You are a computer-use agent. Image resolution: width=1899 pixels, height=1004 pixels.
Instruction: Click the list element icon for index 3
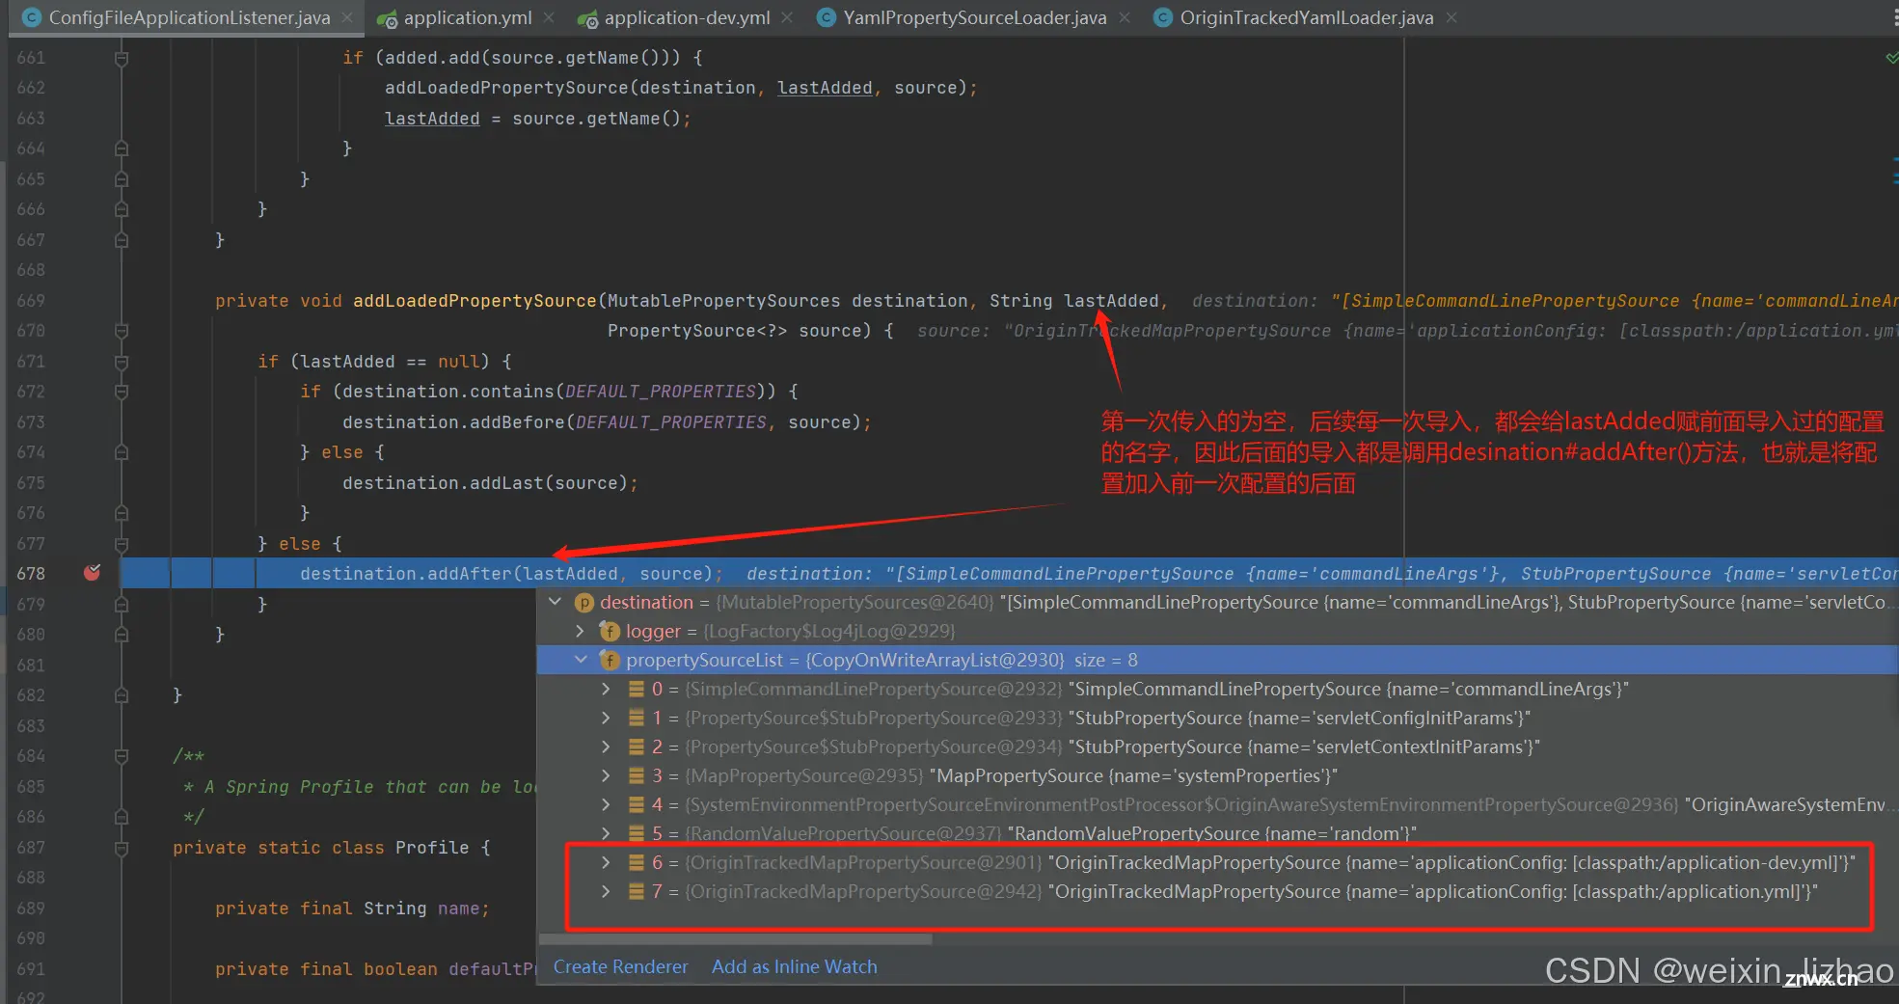tap(637, 775)
